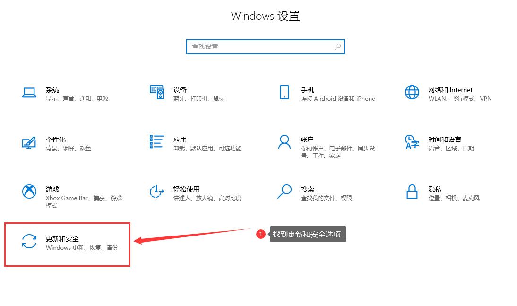This screenshot has width=517, height=306.
Task: Open 设备 keyboard and speaker icon
Action: pos(157,93)
